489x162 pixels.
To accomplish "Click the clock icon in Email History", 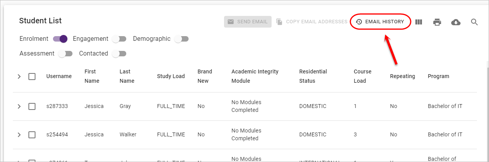I will [x=359, y=22].
